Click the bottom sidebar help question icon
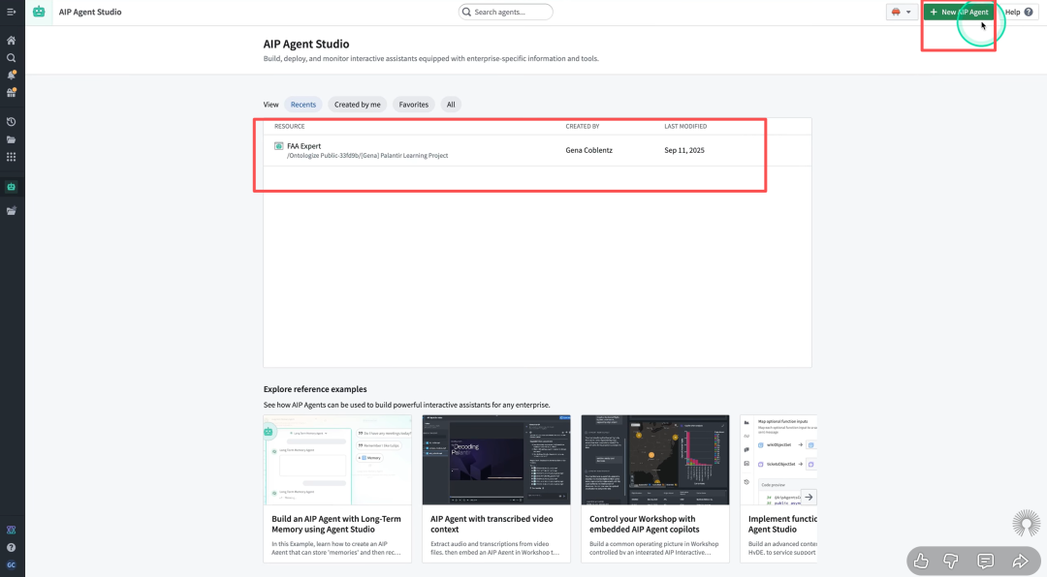Image resolution: width=1047 pixels, height=577 pixels. [12, 548]
